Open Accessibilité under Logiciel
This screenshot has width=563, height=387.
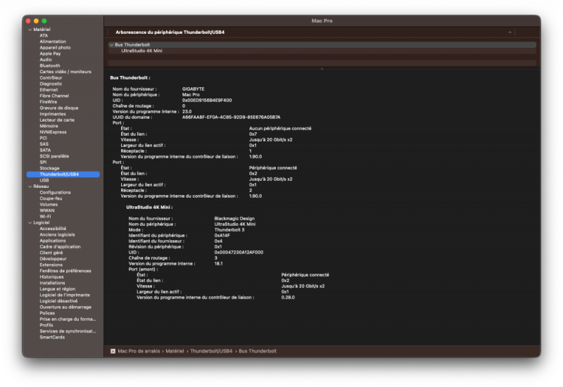coord(53,229)
